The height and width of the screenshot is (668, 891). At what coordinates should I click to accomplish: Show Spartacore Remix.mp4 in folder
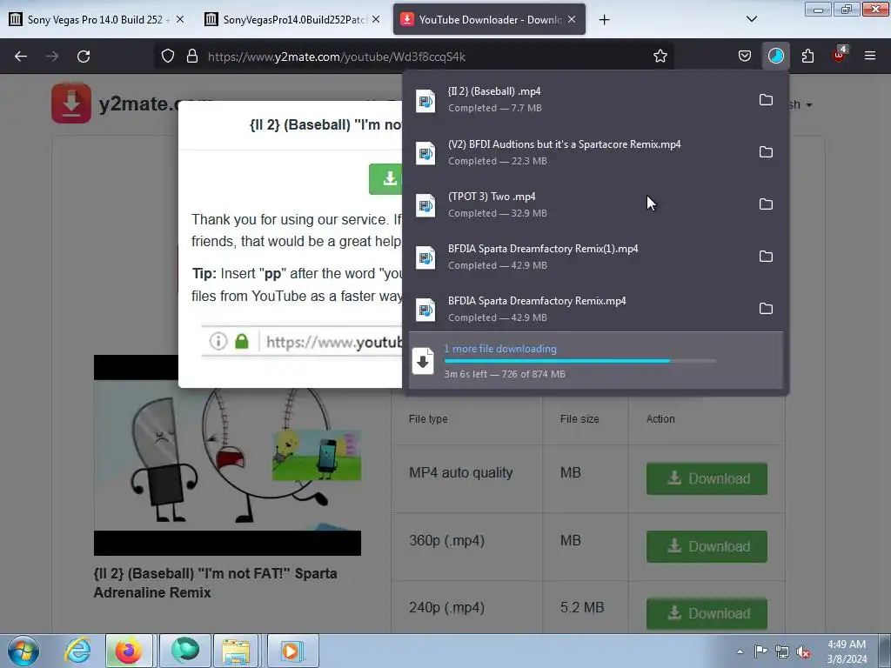click(766, 152)
